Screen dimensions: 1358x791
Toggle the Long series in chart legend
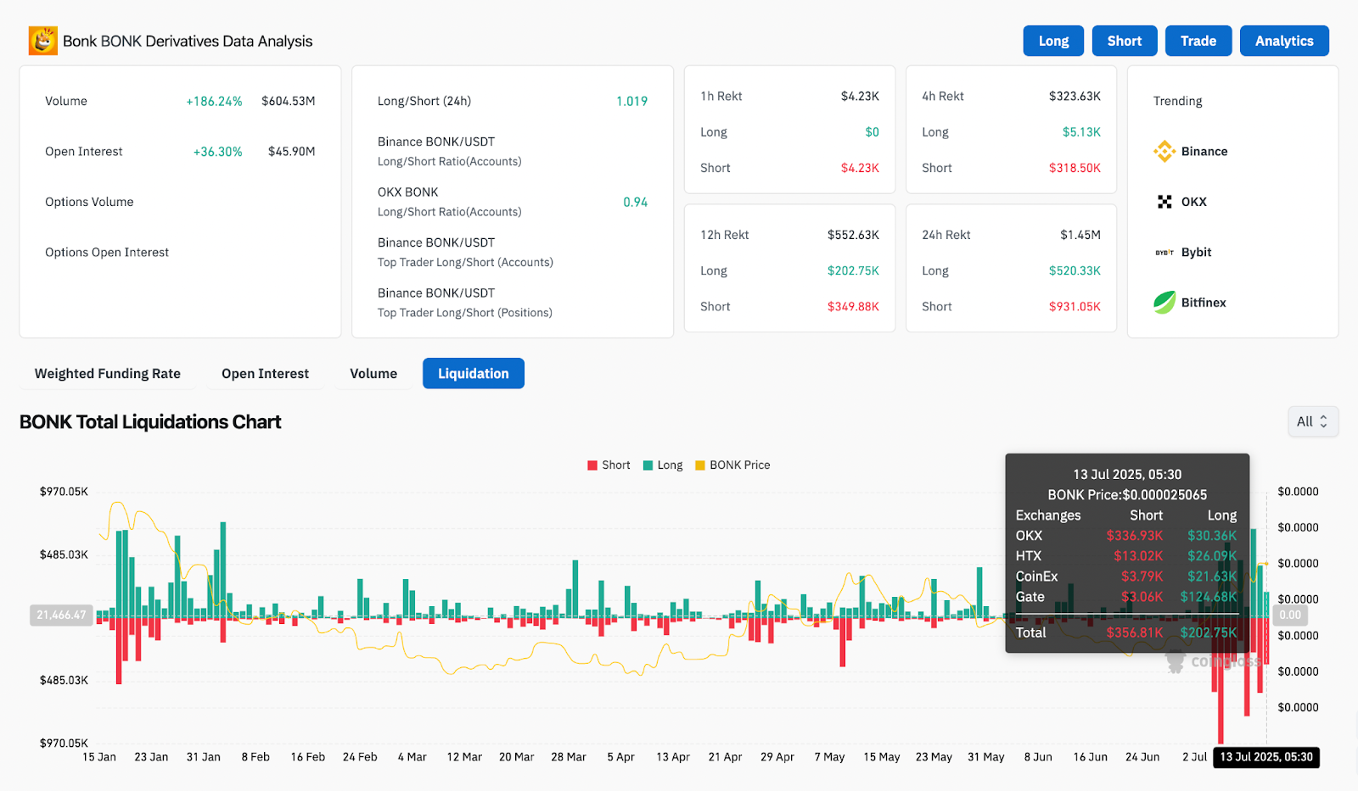[x=670, y=465]
